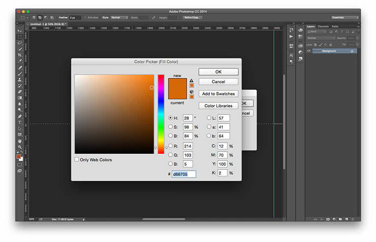Select the S saturation radio button
376x242 pixels.
pyautogui.click(x=170, y=127)
